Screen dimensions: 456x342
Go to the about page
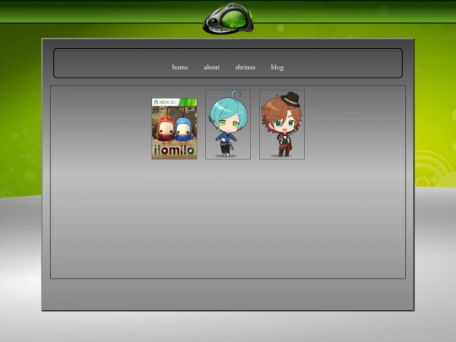click(x=211, y=68)
